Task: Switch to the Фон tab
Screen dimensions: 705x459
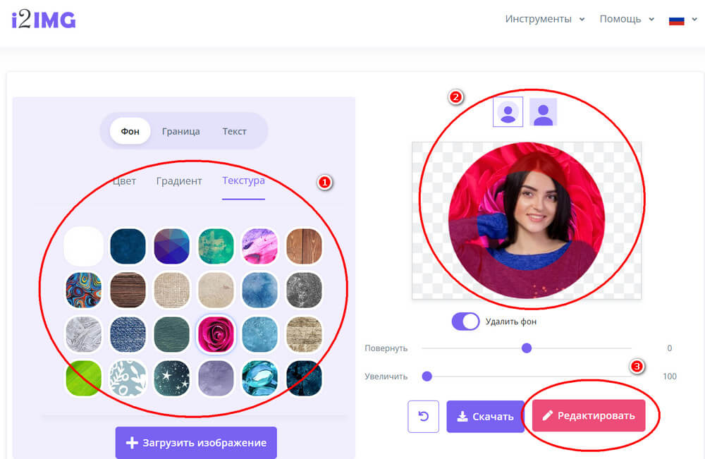Action: (x=130, y=131)
